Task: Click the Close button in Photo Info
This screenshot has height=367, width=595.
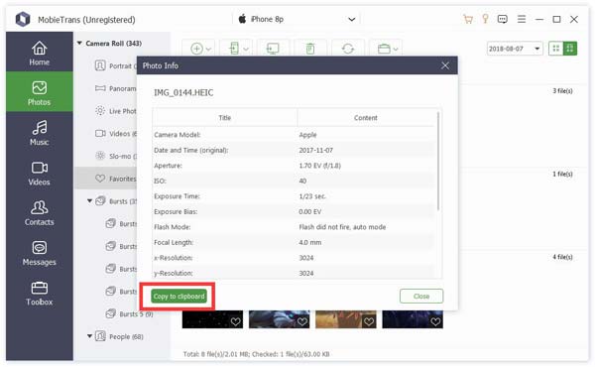Action: [421, 297]
